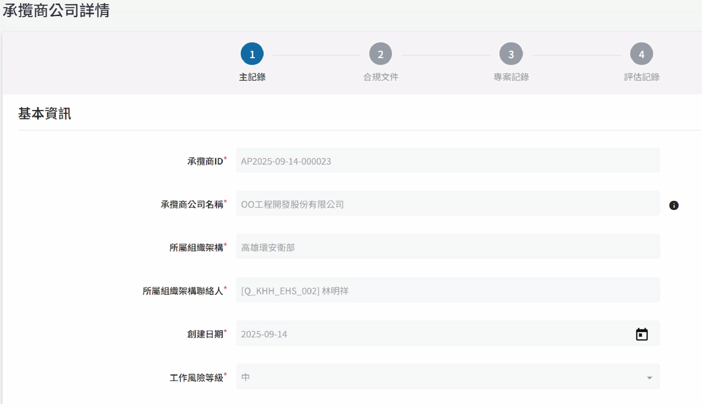Select the 所屬組織架構 field with 高雄環安衛部

pyautogui.click(x=447, y=247)
